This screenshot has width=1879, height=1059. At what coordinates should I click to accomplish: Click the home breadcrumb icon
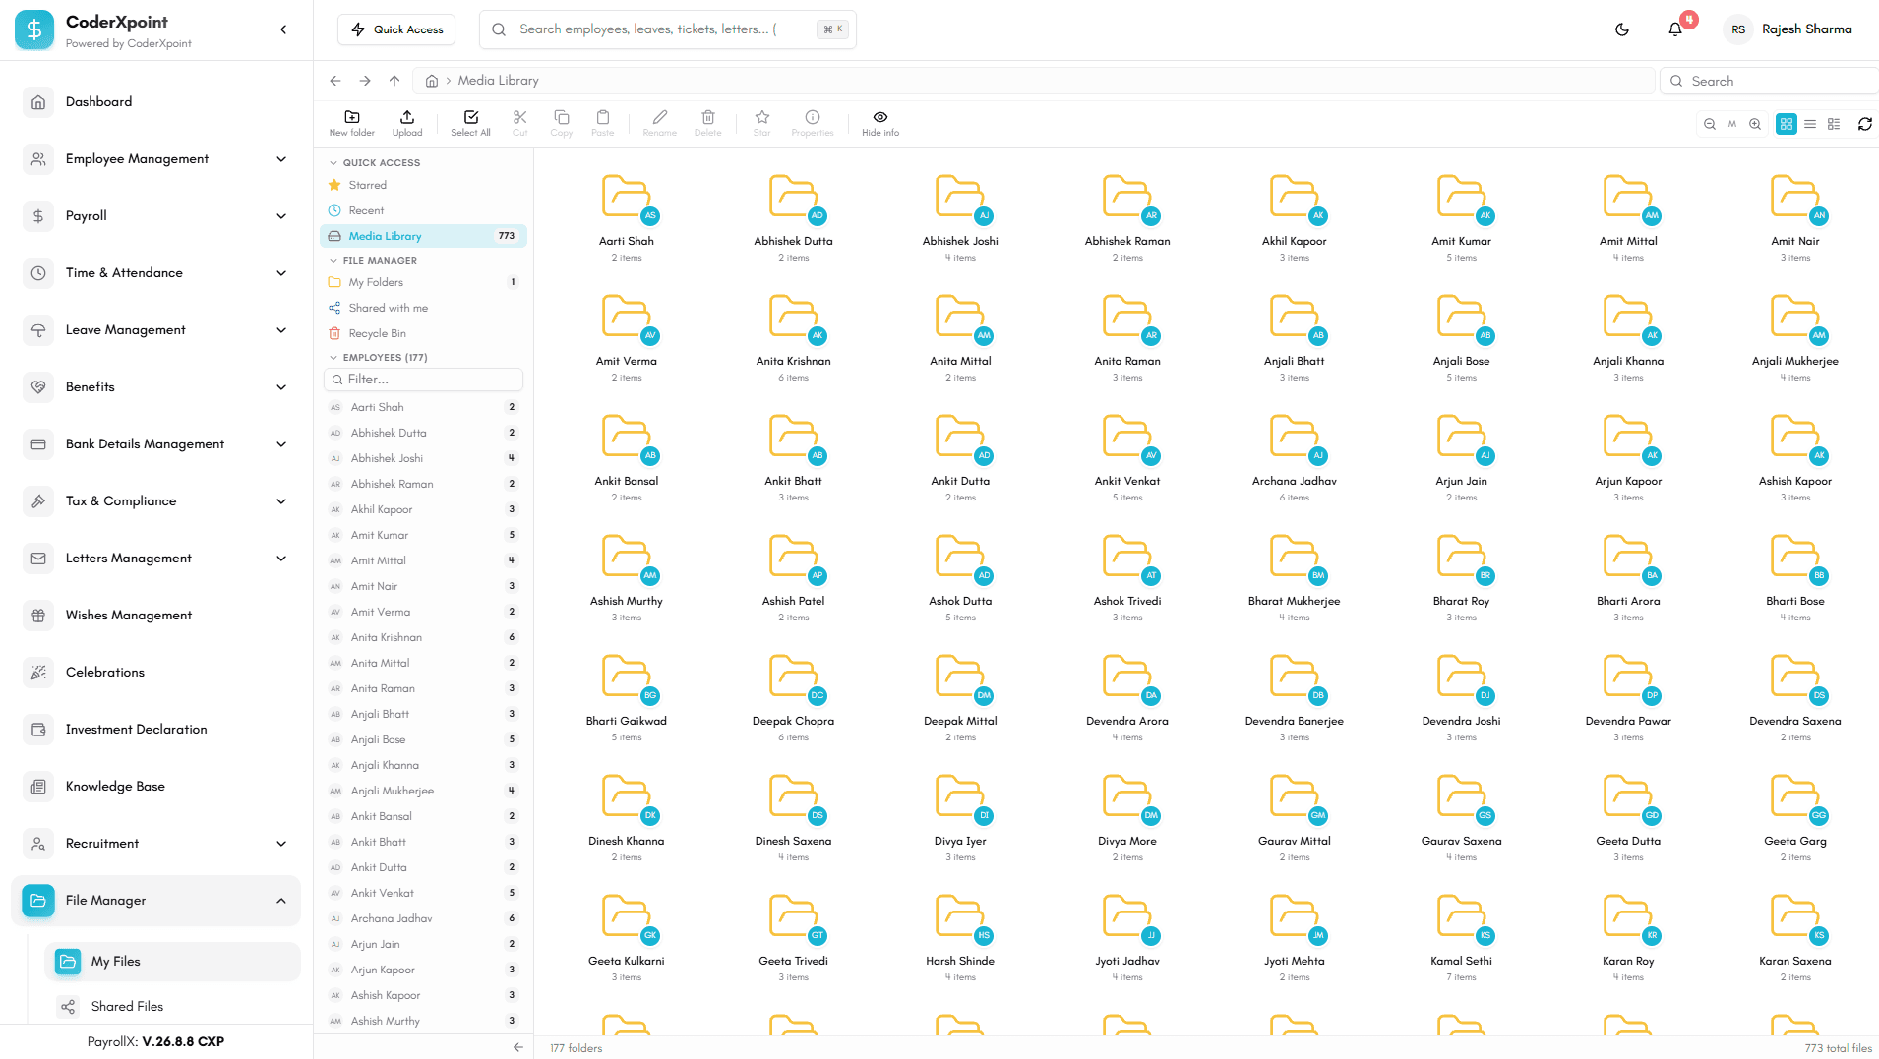click(431, 81)
